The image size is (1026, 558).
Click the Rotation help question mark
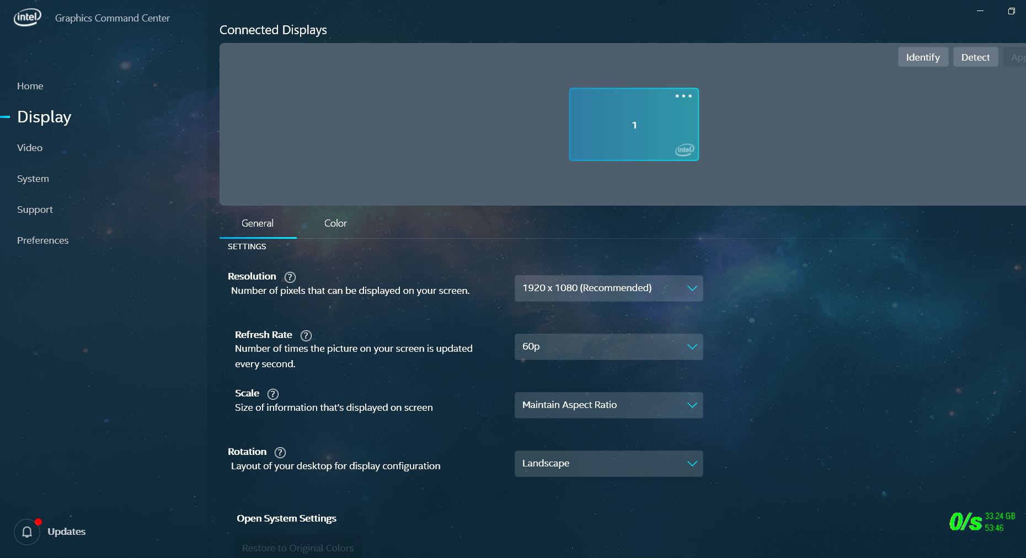(x=280, y=452)
